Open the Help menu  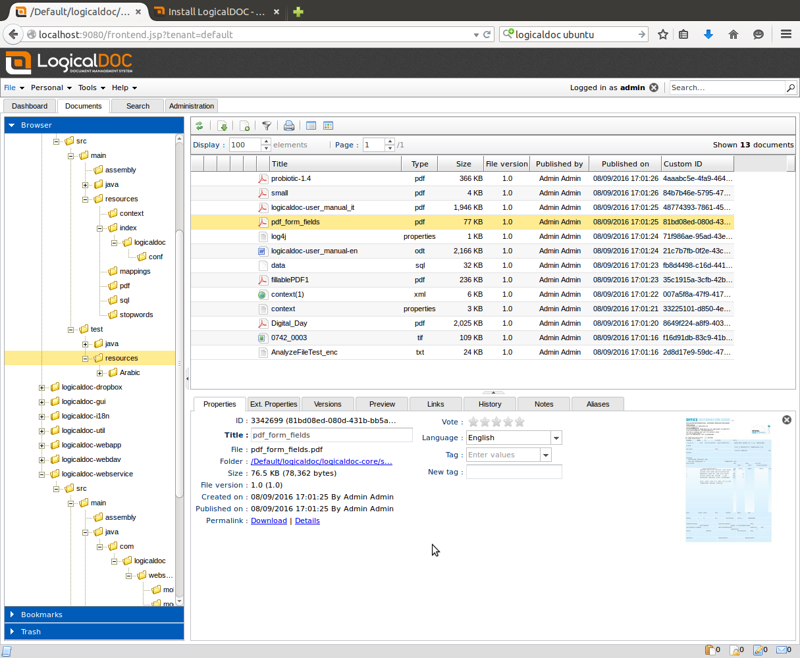pyautogui.click(x=124, y=88)
